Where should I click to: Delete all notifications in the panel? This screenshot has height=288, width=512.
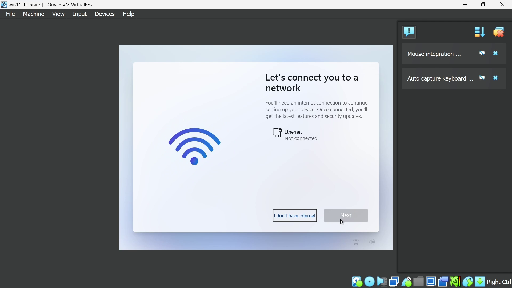(x=499, y=32)
